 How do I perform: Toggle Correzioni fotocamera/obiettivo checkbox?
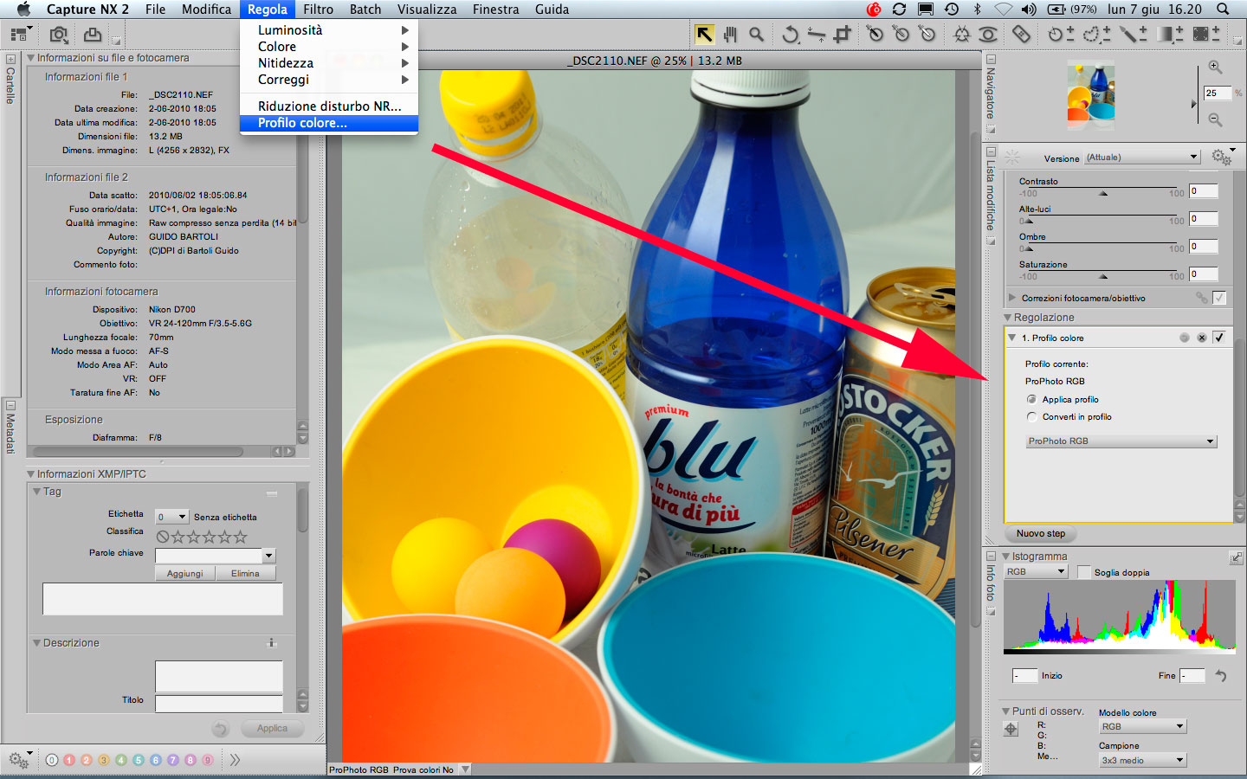pos(1219,298)
